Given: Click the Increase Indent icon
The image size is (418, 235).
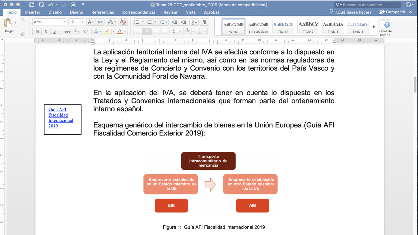Looking at the screenshot, I should pos(183,22).
